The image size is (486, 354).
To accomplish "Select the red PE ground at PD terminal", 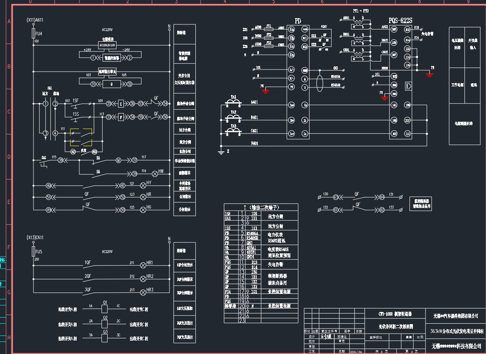I will point(266,91).
